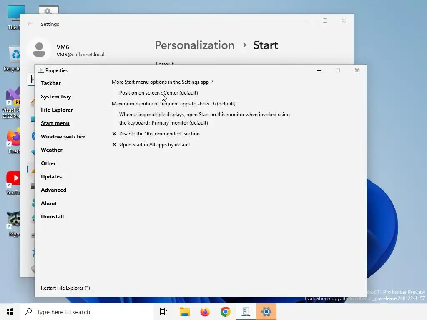Toggle Disable the "Recommended" section option
The image size is (427, 320).
tap(156, 134)
